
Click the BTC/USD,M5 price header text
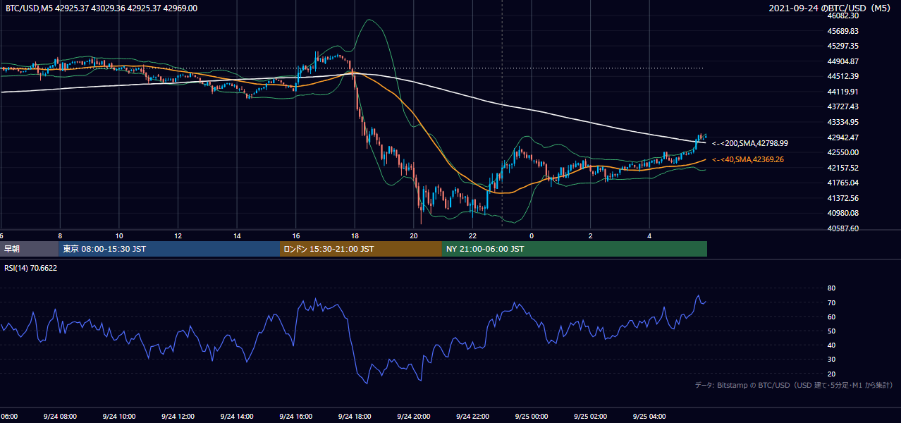(102, 8)
